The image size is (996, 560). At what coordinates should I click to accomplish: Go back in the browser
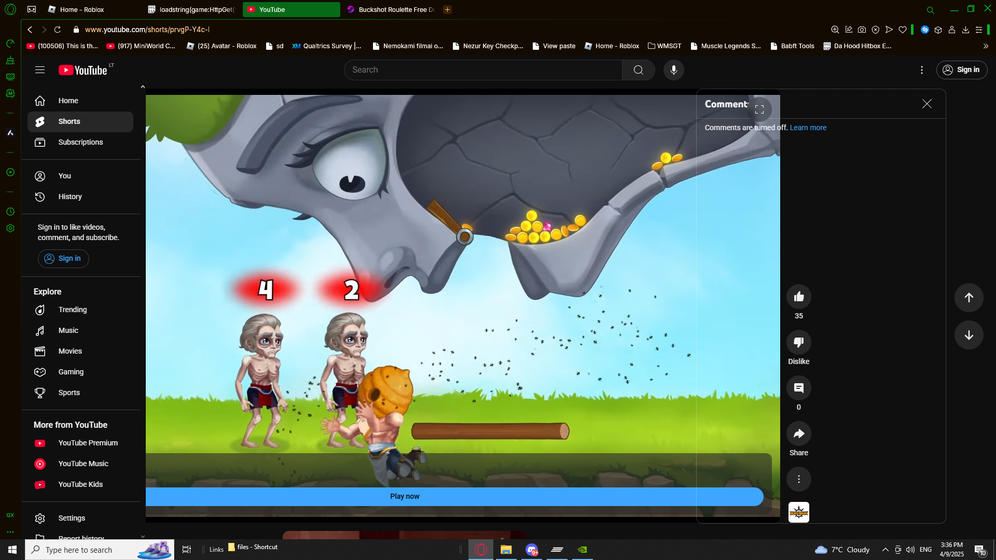click(30, 30)
